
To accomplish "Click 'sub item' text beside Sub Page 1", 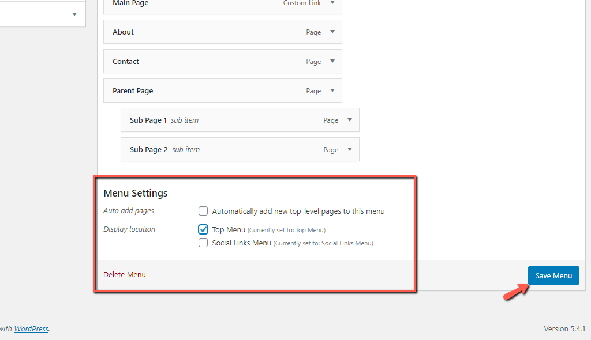I will coord(185,120).
